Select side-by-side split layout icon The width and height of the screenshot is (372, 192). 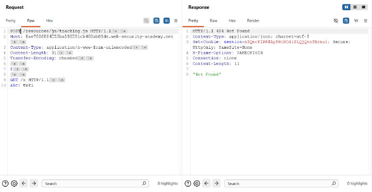coord(346,7)
